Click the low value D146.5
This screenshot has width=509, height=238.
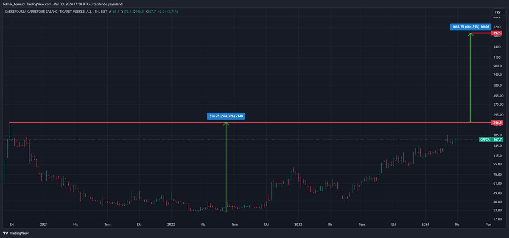138,11
